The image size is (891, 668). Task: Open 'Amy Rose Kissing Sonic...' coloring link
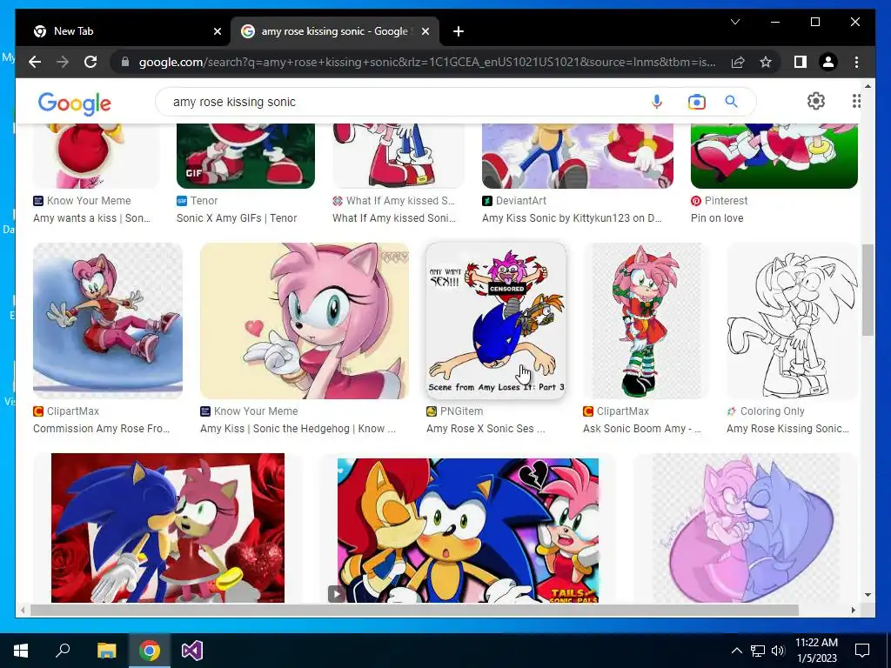tap(788, 429)
